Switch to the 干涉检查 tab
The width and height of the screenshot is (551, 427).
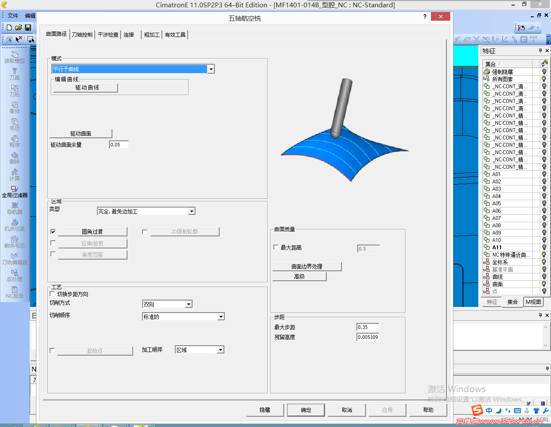tap(108, 35)
